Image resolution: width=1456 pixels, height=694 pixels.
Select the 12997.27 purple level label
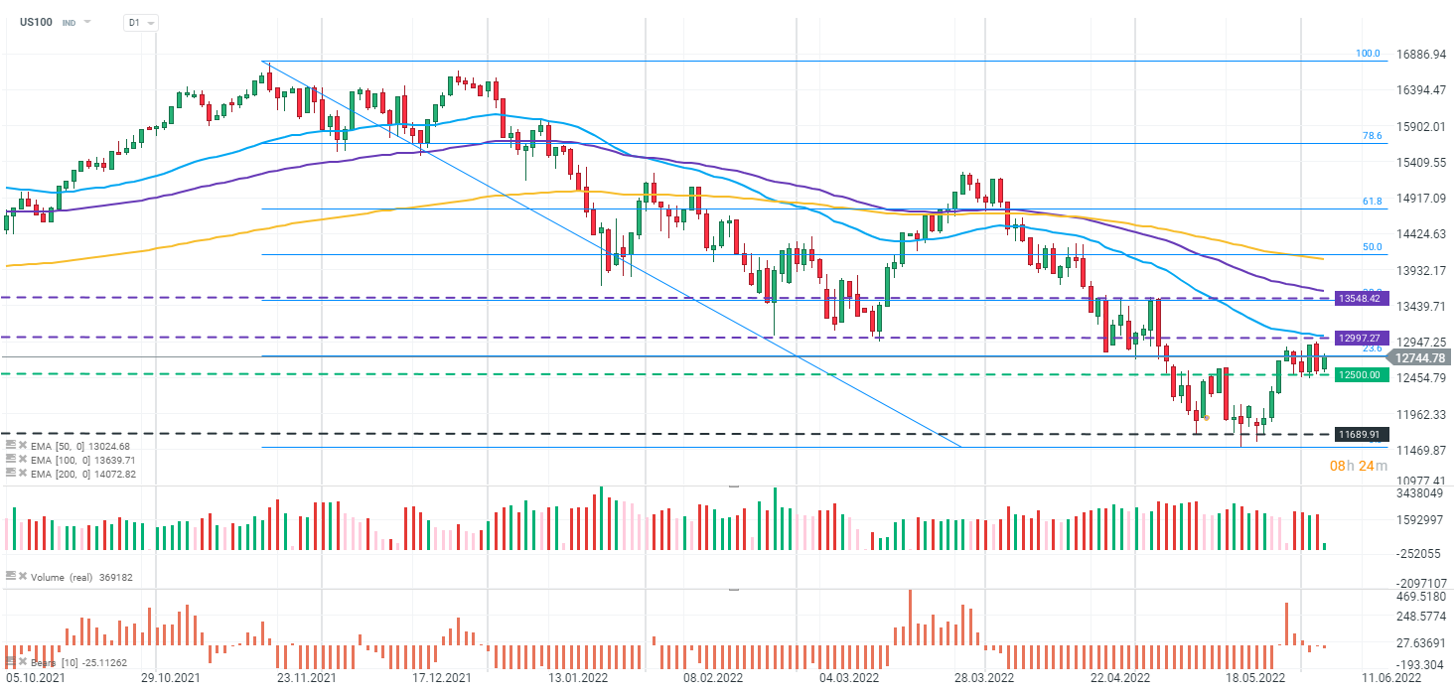(1362, 338)
